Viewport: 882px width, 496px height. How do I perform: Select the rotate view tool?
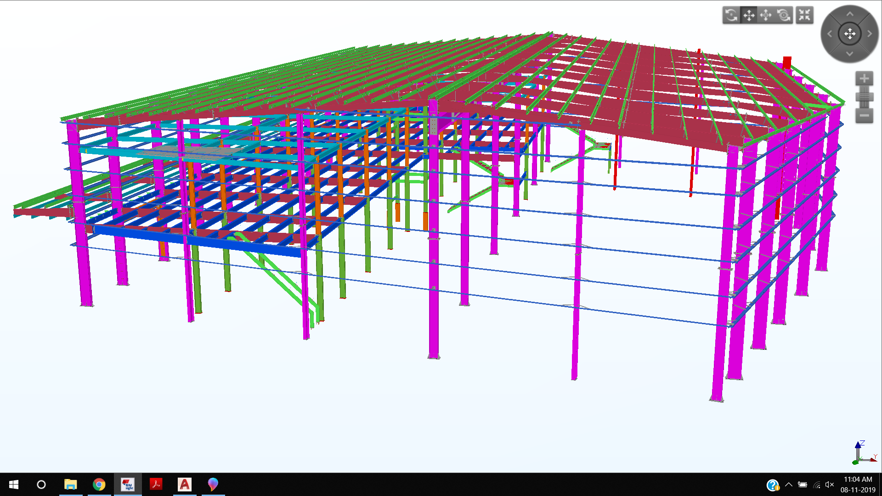point(731,15)
